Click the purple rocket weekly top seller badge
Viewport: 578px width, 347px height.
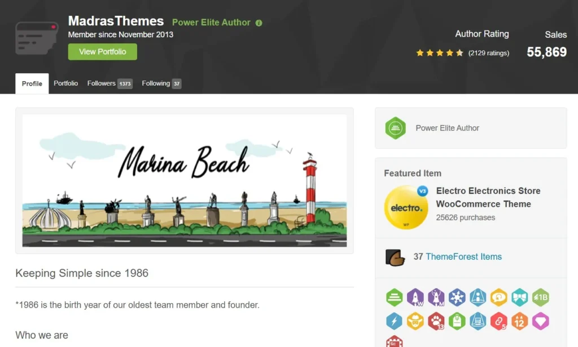(415, 297)
